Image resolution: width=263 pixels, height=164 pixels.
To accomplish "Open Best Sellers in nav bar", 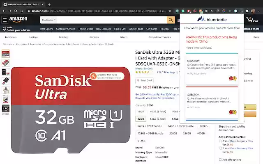I will (46, 29).
